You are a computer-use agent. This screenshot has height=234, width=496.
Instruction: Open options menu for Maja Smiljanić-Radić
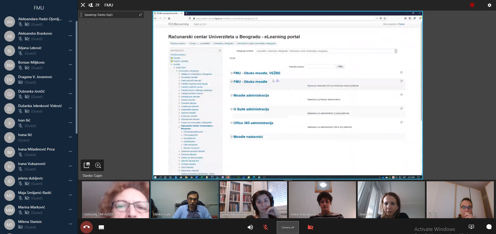[70, 195]
